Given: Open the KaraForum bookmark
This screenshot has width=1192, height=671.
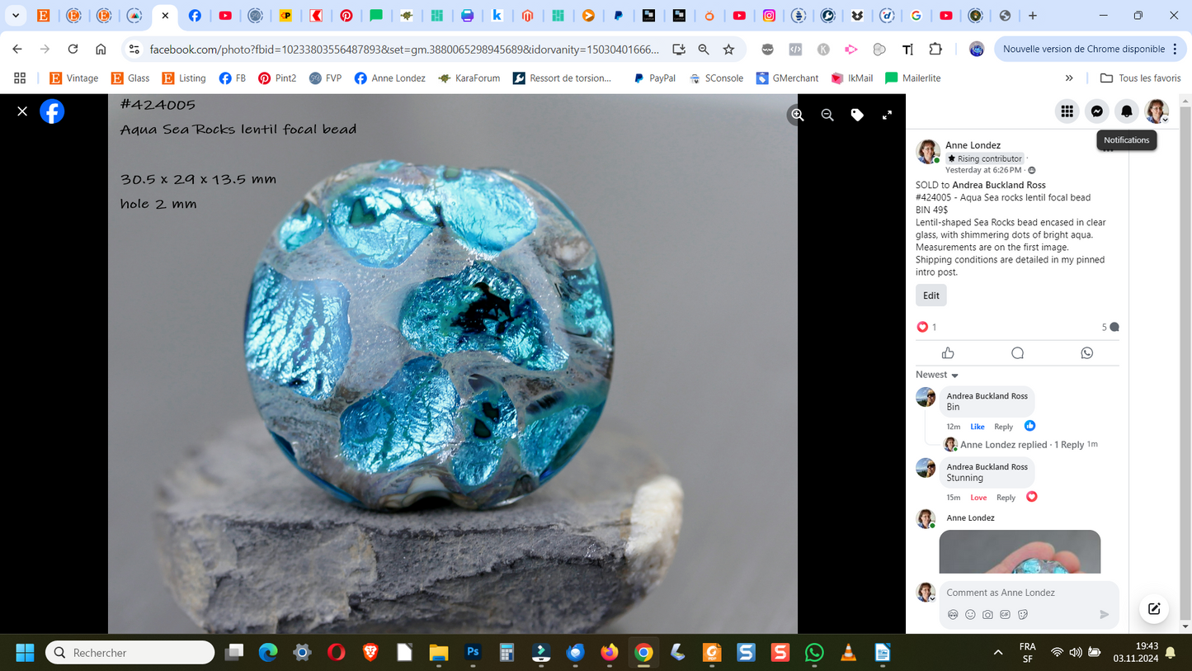Looking at the screenshot, I should pos(469,78).
